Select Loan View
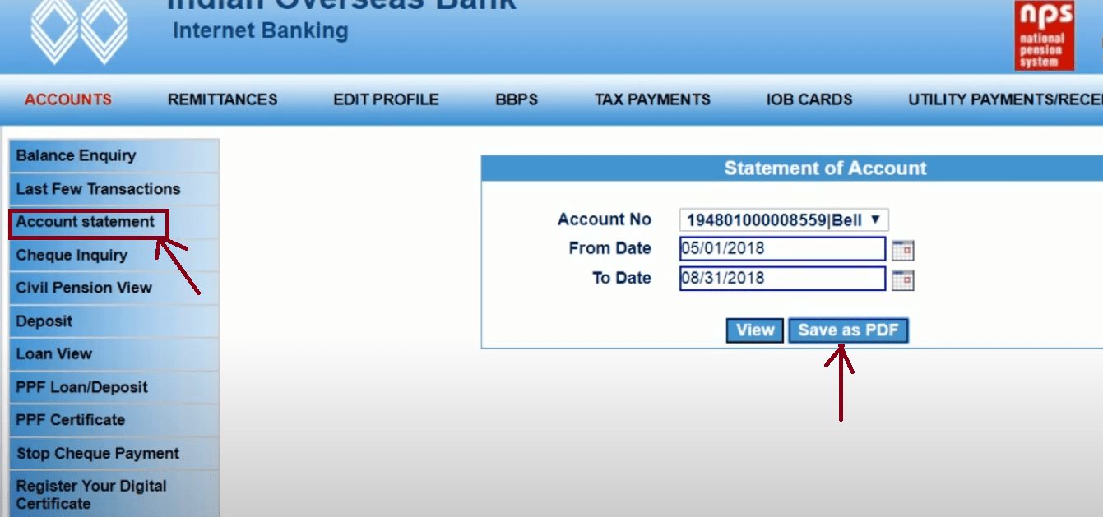 click(x=52, y=353)
